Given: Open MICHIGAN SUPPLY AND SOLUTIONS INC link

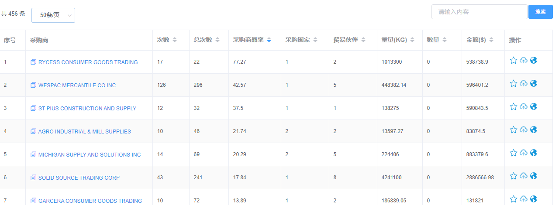Looking at the screenshot, I should coord(90,154).
